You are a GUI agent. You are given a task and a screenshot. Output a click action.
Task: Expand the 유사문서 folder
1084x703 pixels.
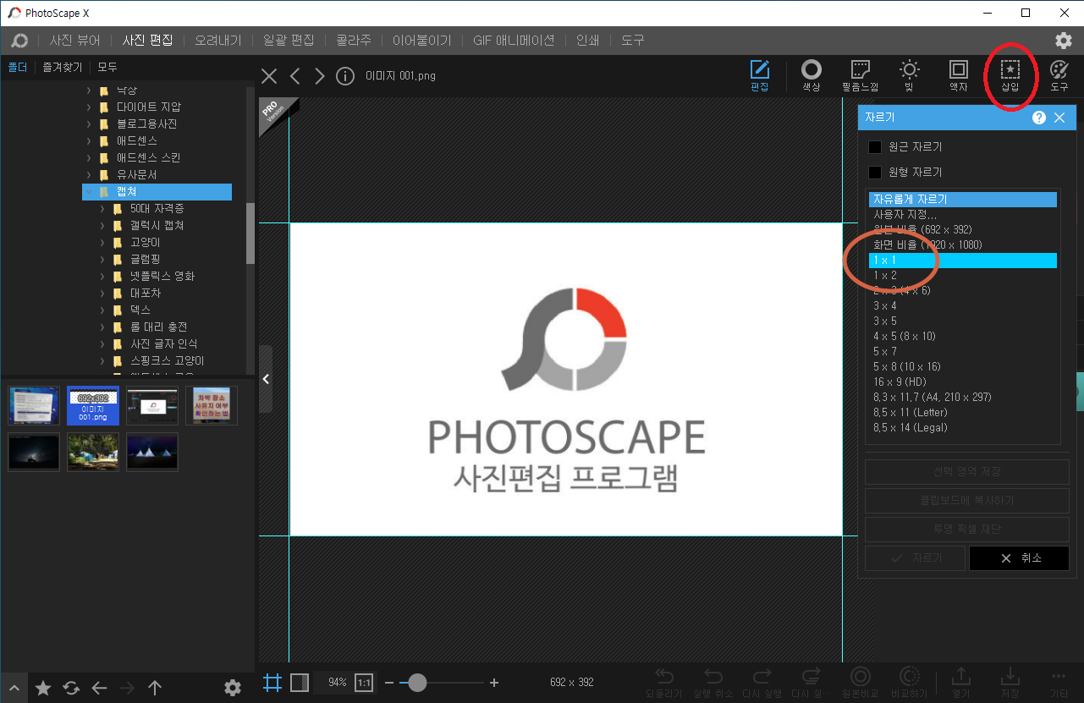click(x=90, y=174)
